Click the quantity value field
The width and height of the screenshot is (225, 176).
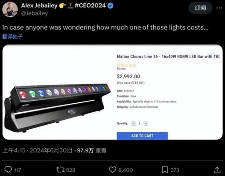(140, 124)
